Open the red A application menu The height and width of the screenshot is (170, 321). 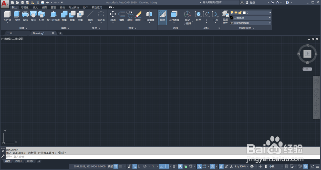[4, 4]
